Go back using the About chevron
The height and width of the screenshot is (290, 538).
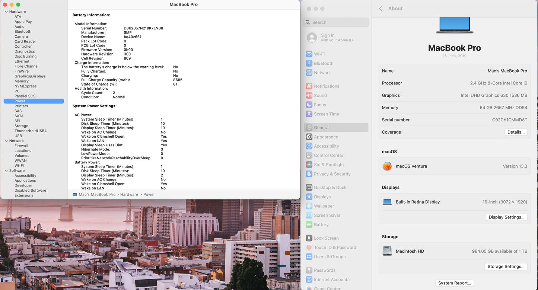coord(381,9)
